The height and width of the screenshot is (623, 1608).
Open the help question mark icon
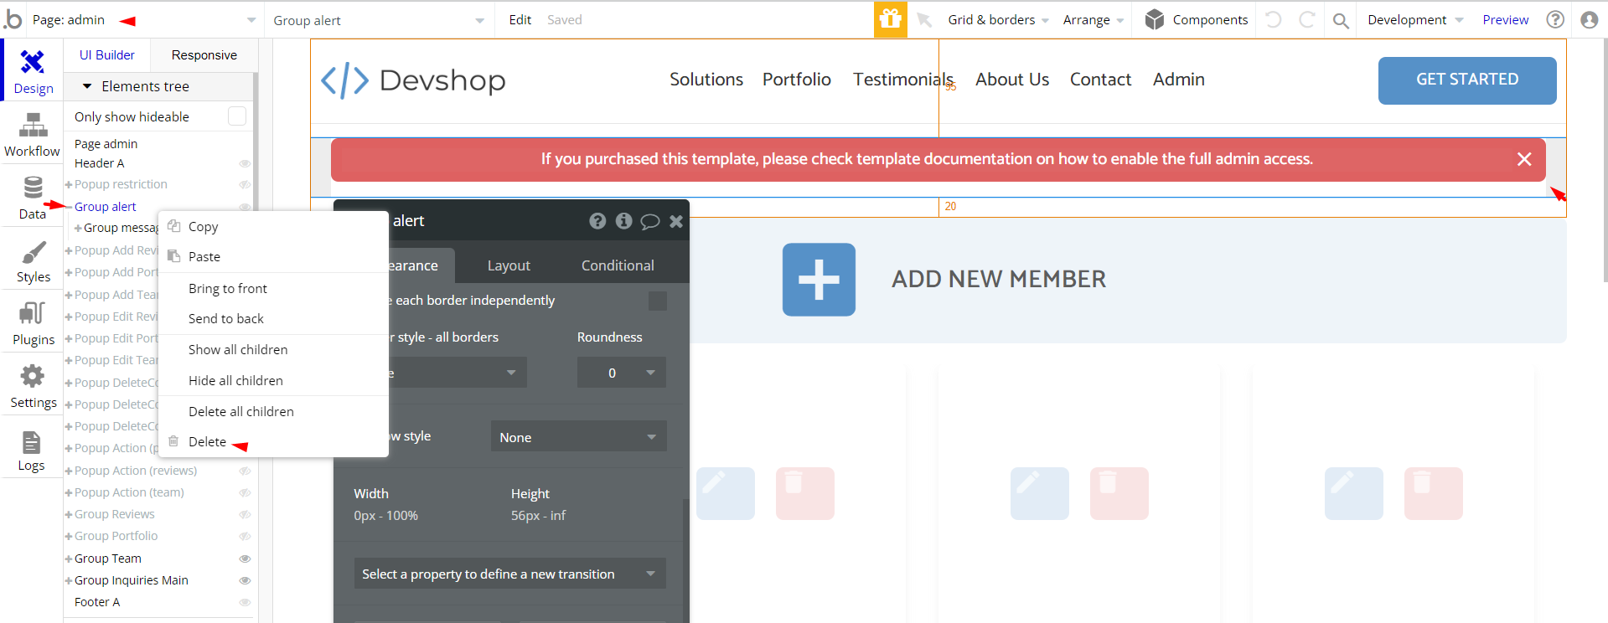[1555, 19]
